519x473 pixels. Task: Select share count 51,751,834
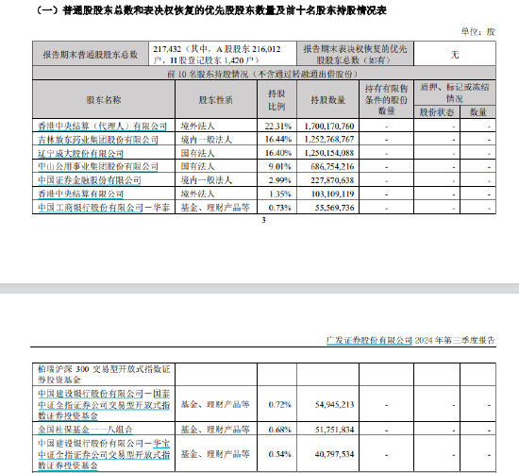[334, 430]
